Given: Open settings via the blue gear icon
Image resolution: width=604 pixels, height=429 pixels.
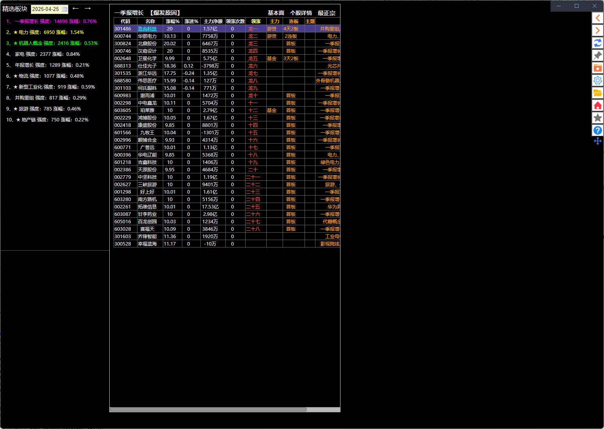Looking at the screenshot, I should (x=597, y=80).
